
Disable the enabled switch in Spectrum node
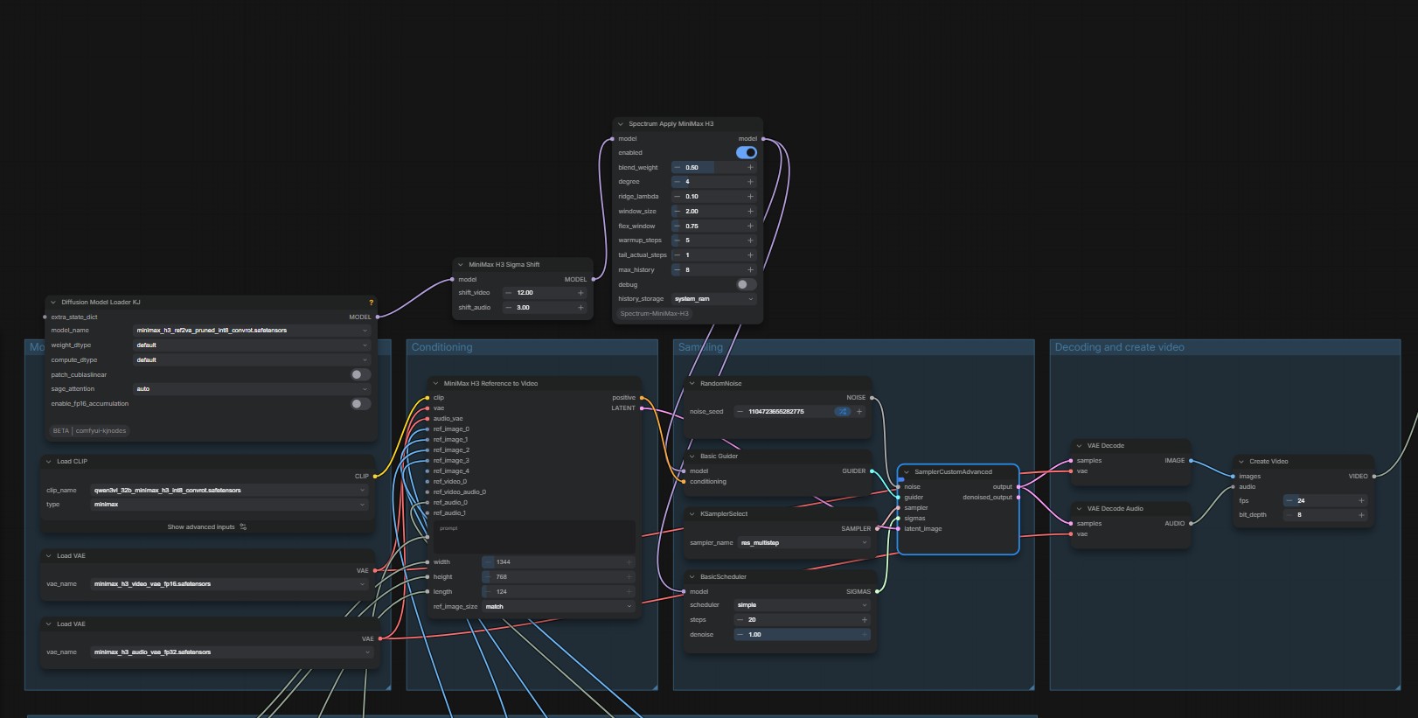pyautogui.click(x=747, y=153)
